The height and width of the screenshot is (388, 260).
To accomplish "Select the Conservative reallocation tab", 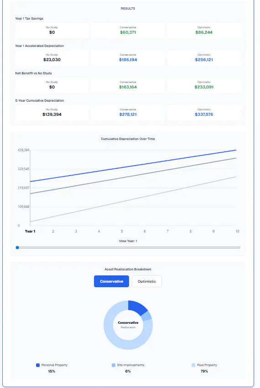I will pyautogui.click(x=111, y=281).
